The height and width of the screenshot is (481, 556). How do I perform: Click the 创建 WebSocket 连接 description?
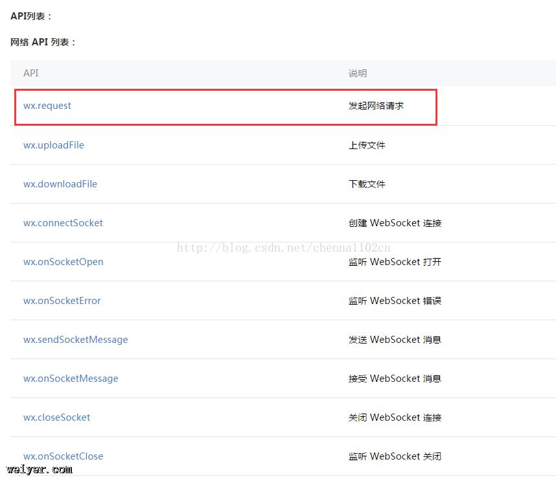coord(395,223)
